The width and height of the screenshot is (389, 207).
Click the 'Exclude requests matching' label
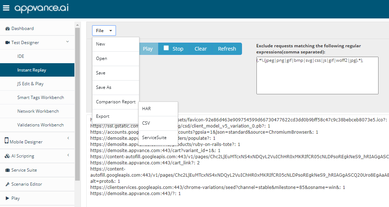click(x=308, y=49)
